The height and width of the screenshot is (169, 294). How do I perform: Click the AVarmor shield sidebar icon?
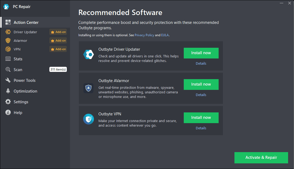(8, 41)
